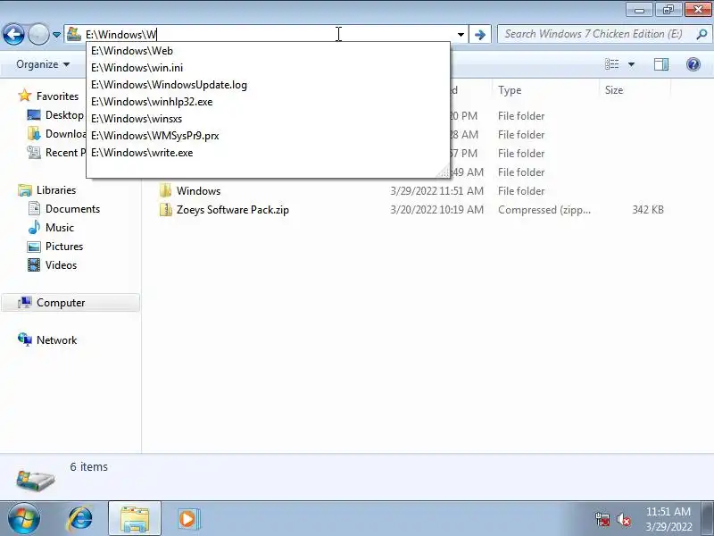714x536 pixels.
Task: Open Help with the question mark icon
Action: pos(693,64)
